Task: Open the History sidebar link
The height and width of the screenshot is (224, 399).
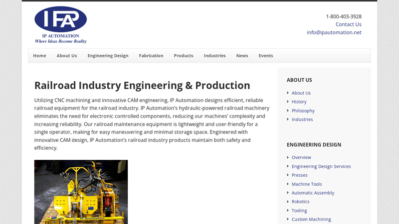Action: 299,102
